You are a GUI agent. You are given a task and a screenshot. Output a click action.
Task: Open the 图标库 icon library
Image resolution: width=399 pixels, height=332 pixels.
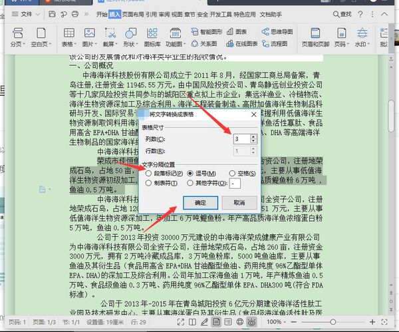[x=152, y=37]
